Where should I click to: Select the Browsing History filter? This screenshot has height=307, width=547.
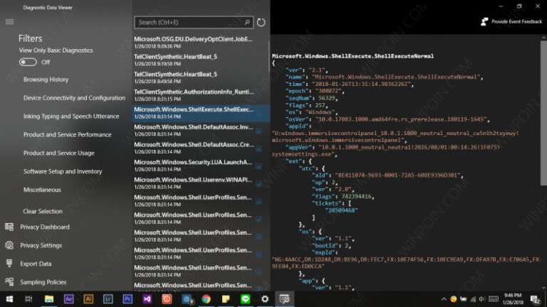point(46,80)
